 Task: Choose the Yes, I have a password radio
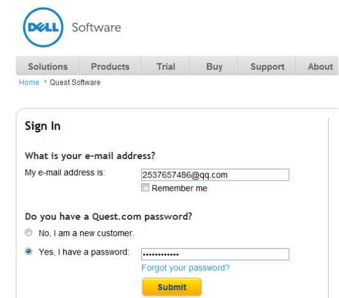tap(29, 251)
